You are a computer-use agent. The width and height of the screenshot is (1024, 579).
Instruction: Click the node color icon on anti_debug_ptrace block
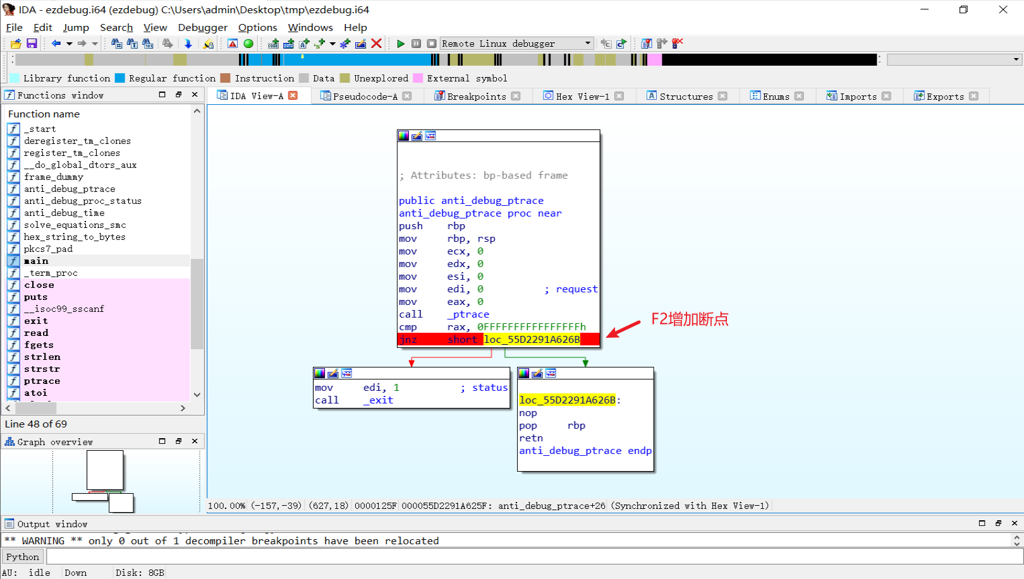403,136
